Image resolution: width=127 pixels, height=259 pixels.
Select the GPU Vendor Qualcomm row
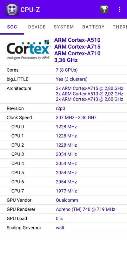click(x=63, y=200)
